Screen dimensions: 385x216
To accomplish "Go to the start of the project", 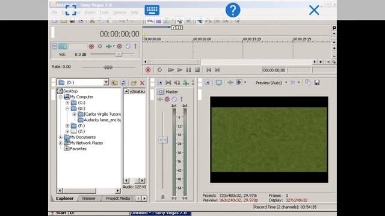I will [209, 70].
